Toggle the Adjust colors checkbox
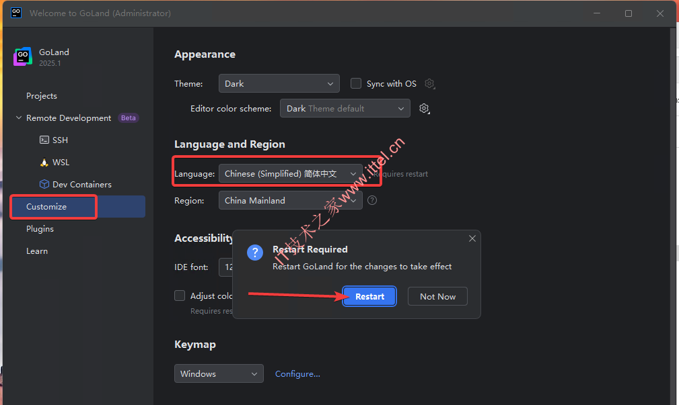 pyautogui.click(x=180, y=296)
